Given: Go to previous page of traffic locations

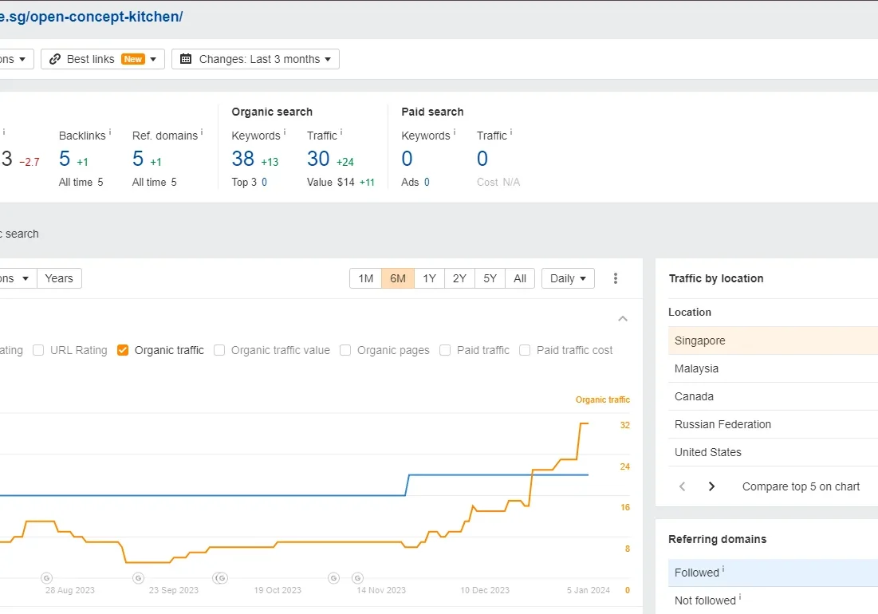Looking at the screenshot, I should point(682,486).
